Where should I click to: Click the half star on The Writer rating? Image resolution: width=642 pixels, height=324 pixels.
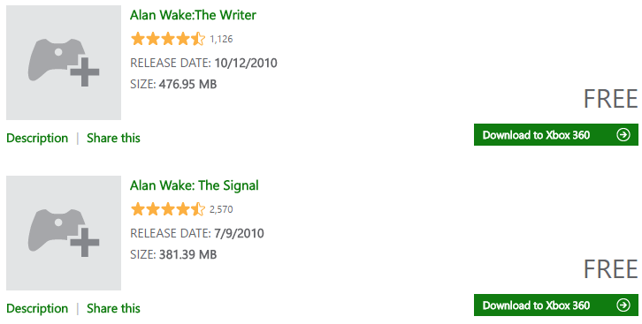click(198, 39)
